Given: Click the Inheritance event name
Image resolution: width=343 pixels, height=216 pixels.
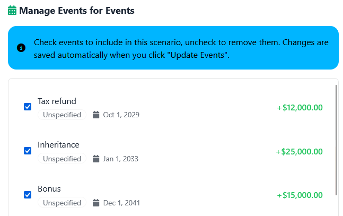Looking at the screenshot, I should tap(58, 145).
